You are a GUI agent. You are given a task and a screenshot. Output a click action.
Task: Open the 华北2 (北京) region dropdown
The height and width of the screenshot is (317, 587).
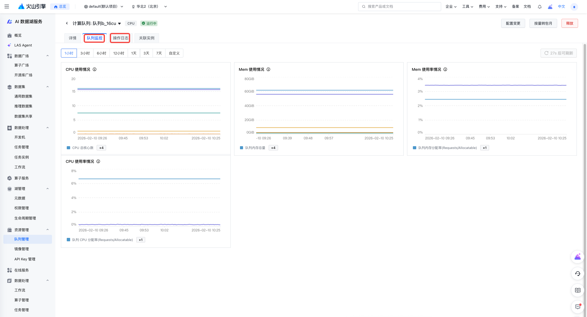(149, 6)
